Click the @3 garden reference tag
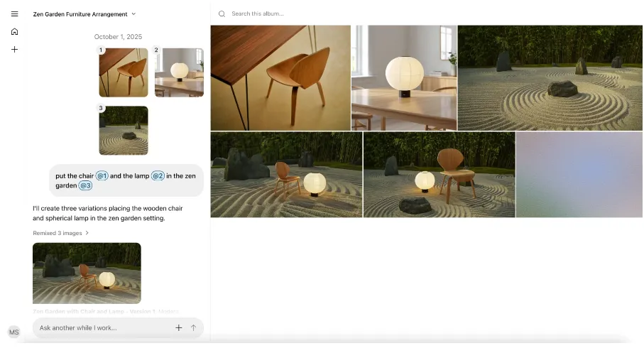Viewport: 644px width, 348px height. tap(85, 185)
